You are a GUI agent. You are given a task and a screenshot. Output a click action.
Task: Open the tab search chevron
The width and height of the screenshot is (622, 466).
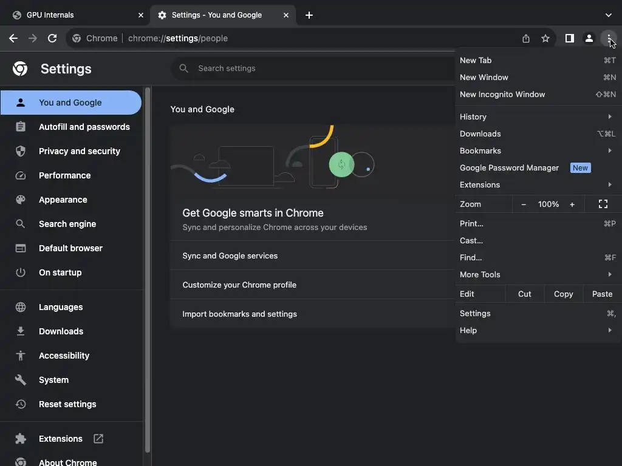pos(609,15)
